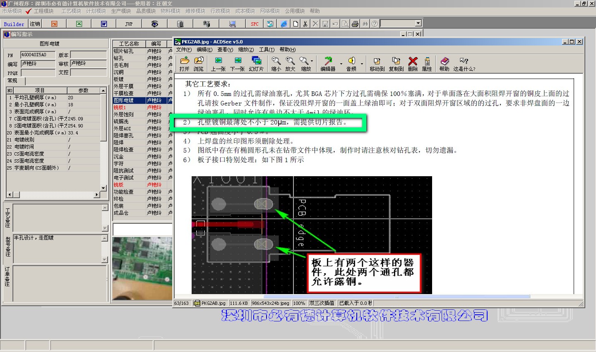The image size is (596, 352).
Task: Click the eye preview toolbar icon
Action: click(x=154, y=24)
